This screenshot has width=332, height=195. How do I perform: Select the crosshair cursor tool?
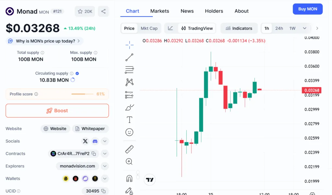[129, 45]
